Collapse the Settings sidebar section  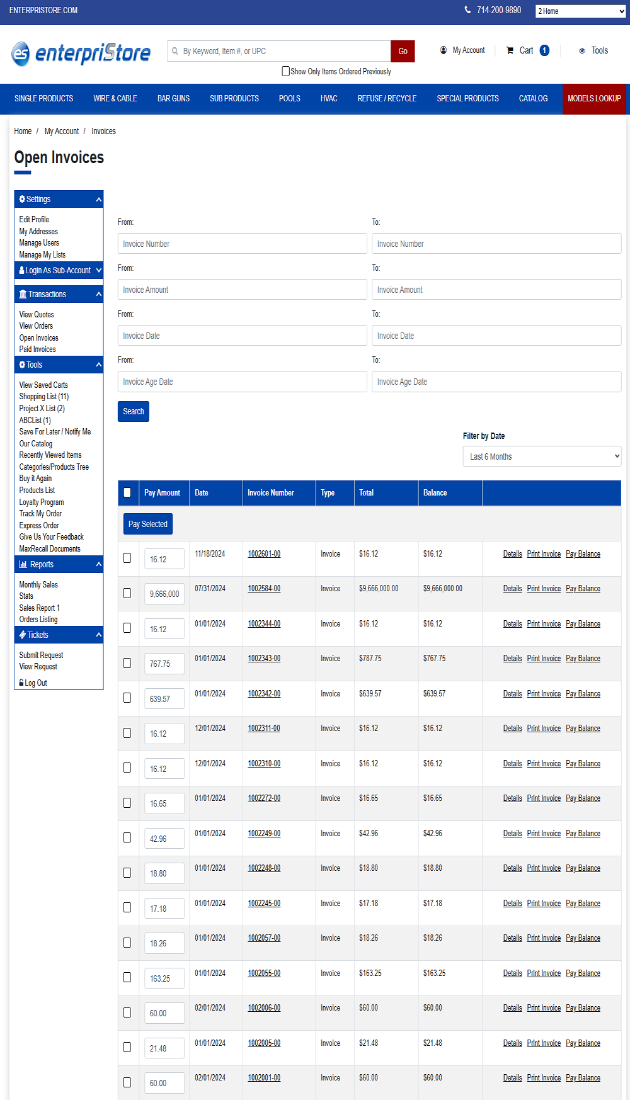click(99, 200)
